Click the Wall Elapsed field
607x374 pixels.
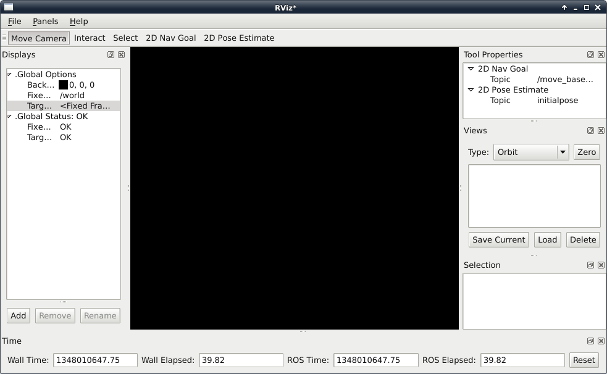click(x=241, y=360)
